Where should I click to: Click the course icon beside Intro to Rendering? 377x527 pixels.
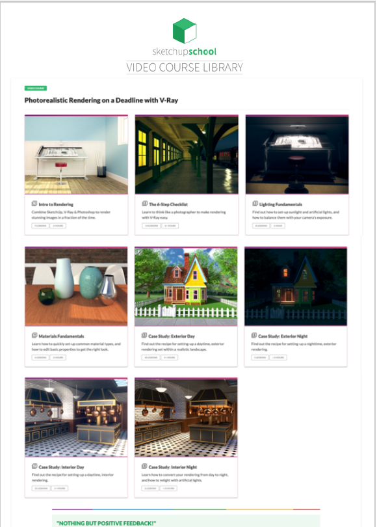pyautogui.click(x=34, y=204)
